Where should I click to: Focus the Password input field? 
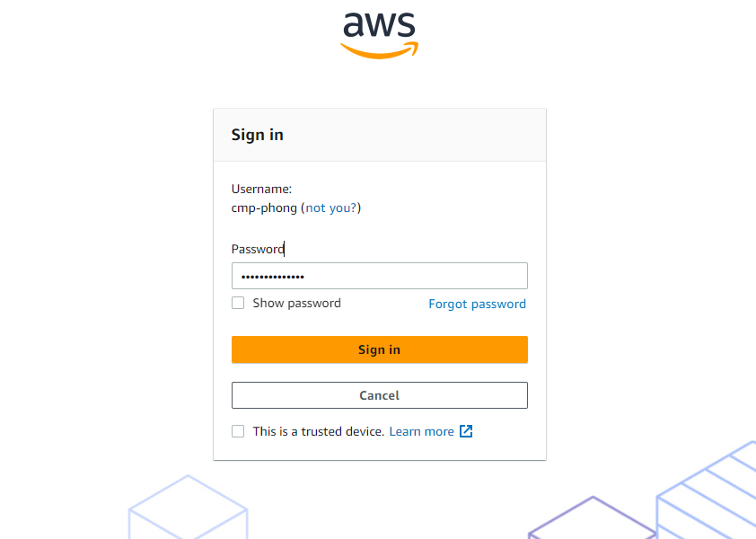click(x=379, y=276)
